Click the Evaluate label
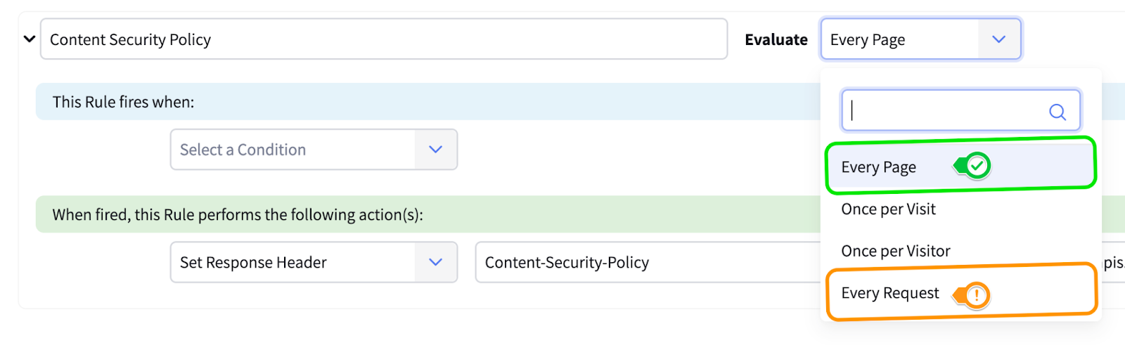 (x=776, y=40)
